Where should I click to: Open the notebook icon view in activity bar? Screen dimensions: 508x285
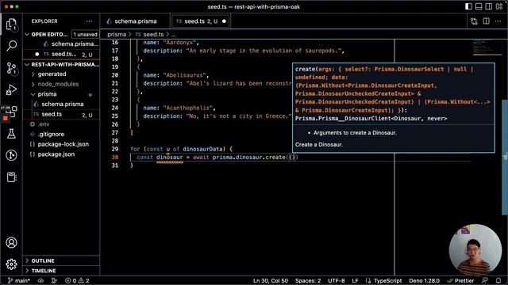(x=11, y=177)
